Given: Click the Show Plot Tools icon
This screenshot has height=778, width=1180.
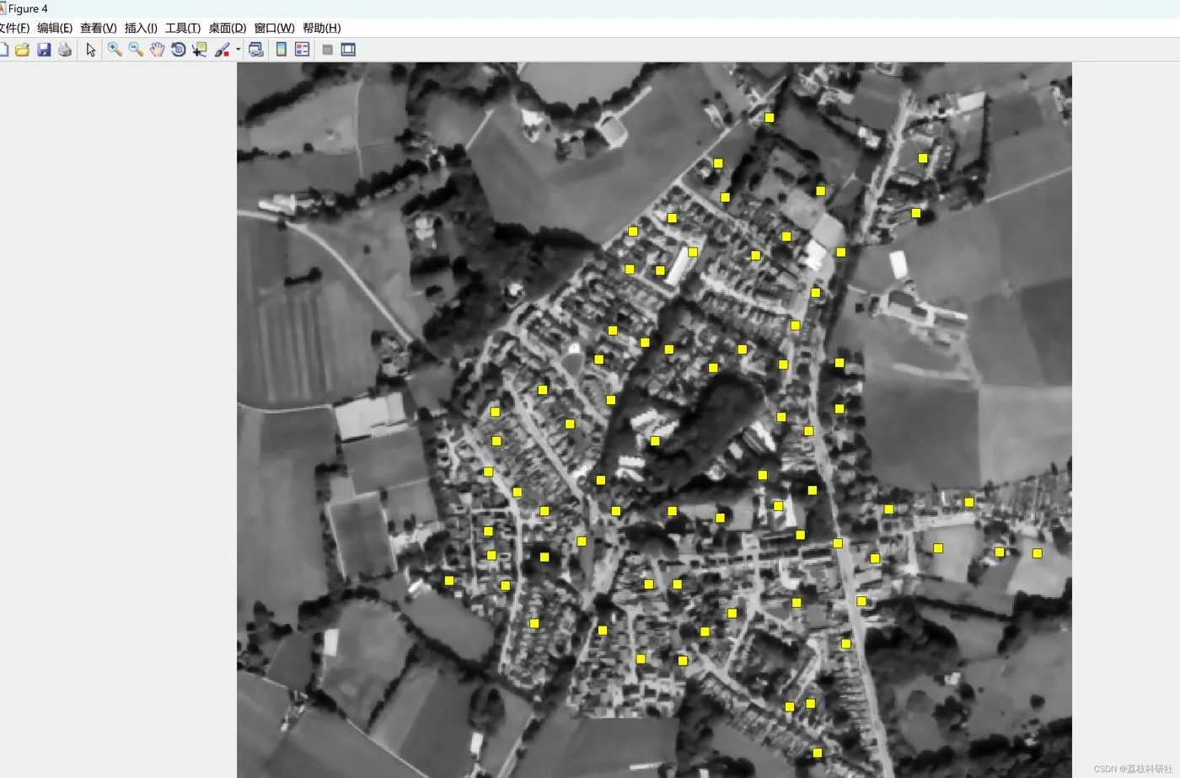Looking at the screenshot, I should coord(348,50).
